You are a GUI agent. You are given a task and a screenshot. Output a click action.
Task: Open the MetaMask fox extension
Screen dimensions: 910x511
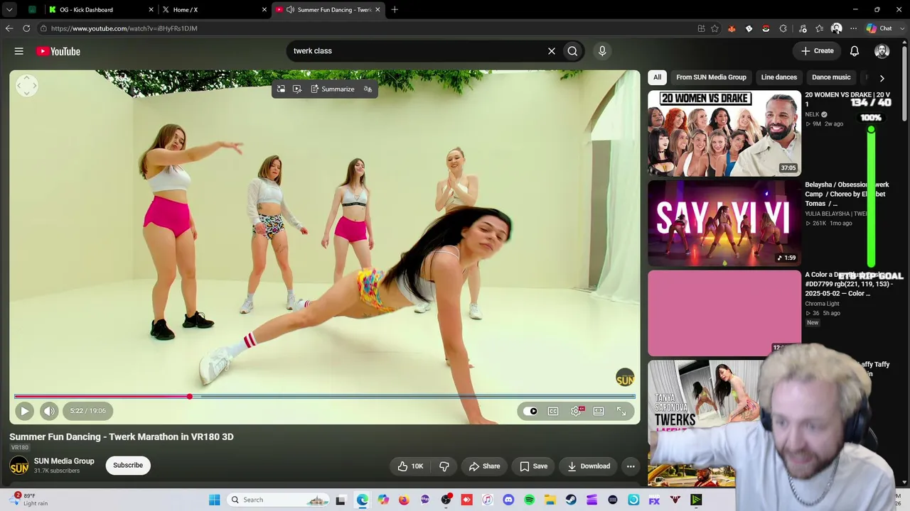732,28
